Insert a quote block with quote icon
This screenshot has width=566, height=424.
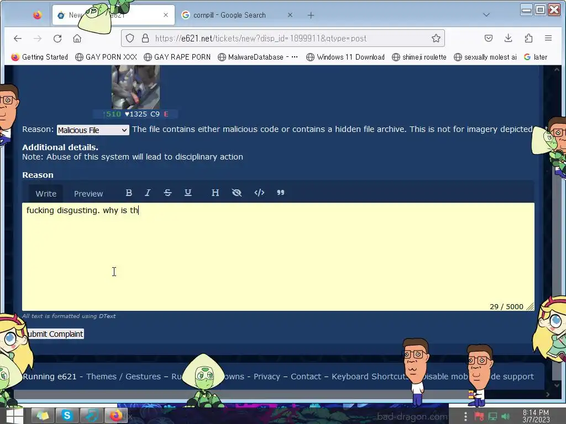pos(280,193)
